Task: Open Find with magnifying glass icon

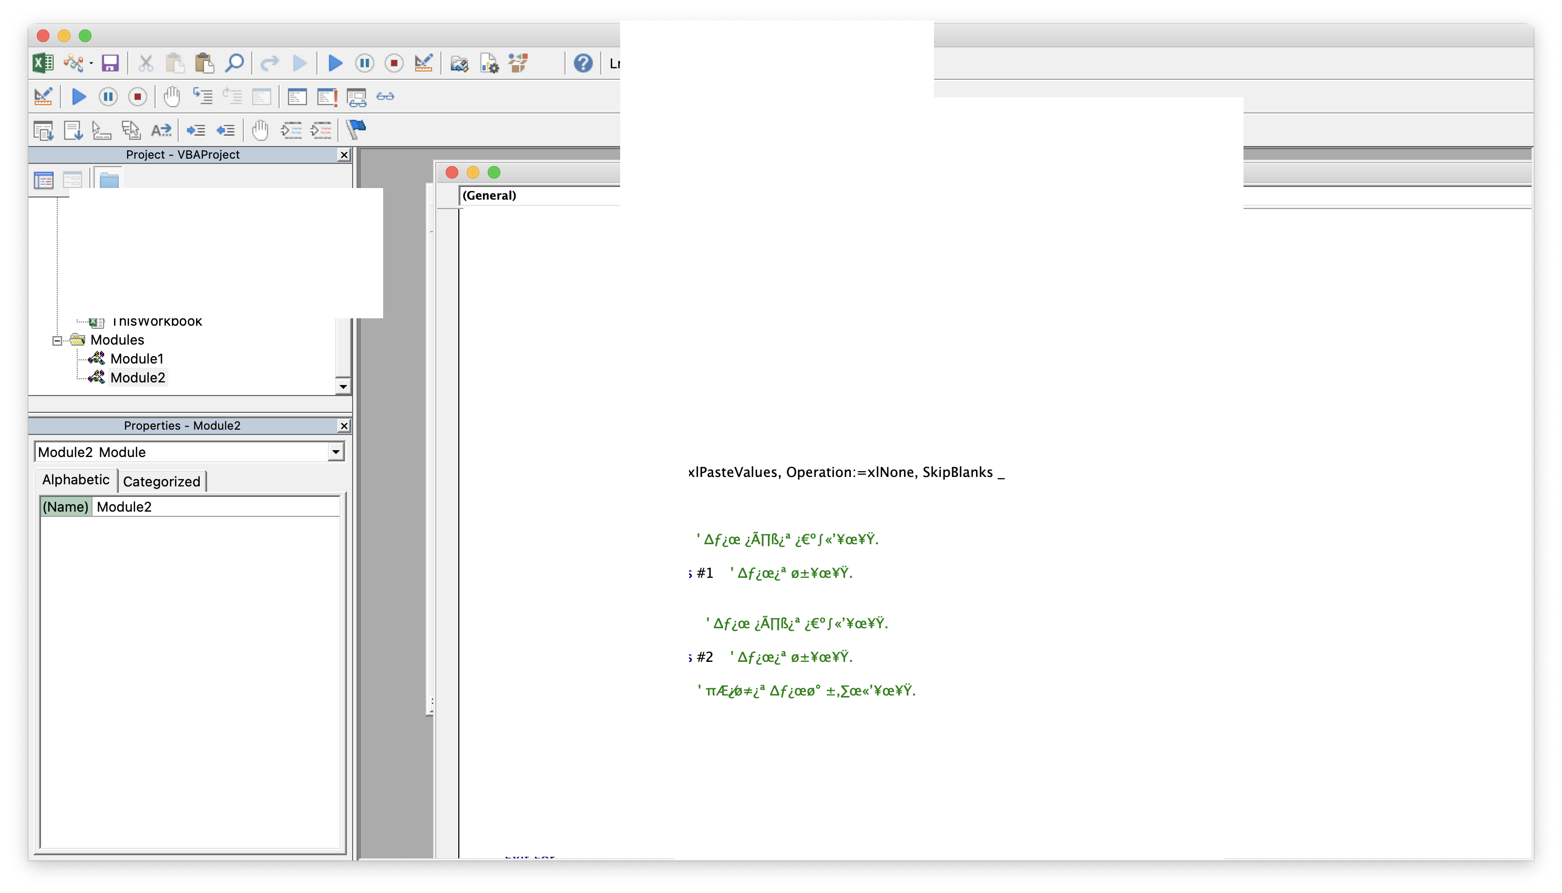Action: coord(234,63)
